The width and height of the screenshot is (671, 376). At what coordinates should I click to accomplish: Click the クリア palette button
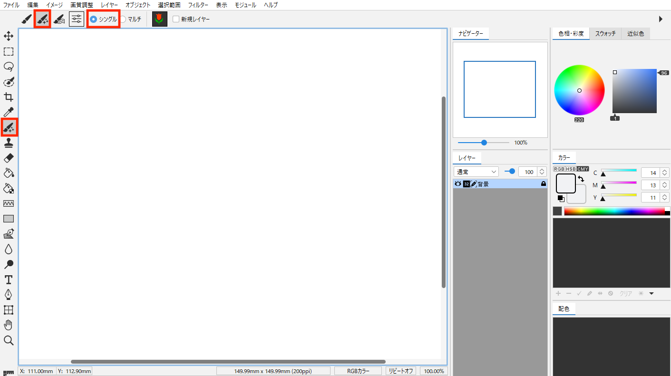tap(626, 294)
